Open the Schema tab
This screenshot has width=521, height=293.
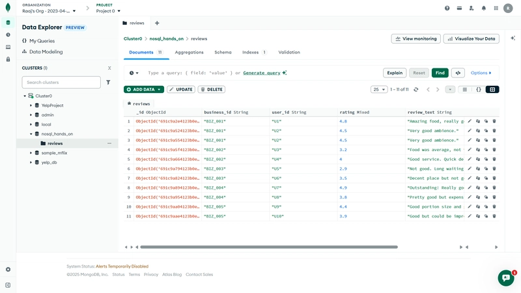pos(223,53)
